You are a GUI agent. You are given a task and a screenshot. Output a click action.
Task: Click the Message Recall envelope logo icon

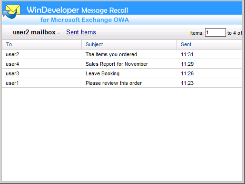(x=12, y=11)
